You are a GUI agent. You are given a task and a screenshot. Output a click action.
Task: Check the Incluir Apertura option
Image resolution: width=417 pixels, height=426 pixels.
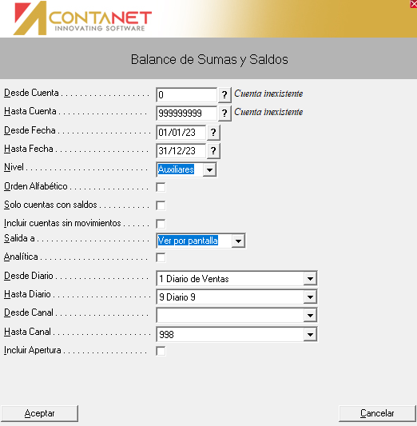coord(161,351)
